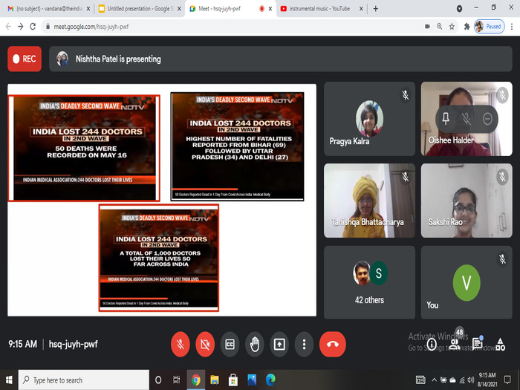The height and width of the screenshot is (390, 520).
Task: Open the Meeting details info icon
Action: [432, 344]
